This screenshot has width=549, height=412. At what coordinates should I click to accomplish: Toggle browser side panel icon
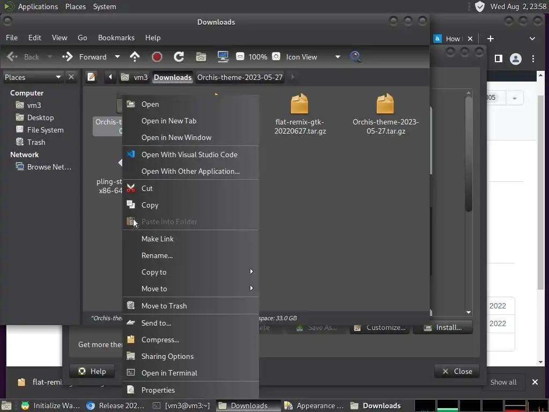tap(499, 59)
